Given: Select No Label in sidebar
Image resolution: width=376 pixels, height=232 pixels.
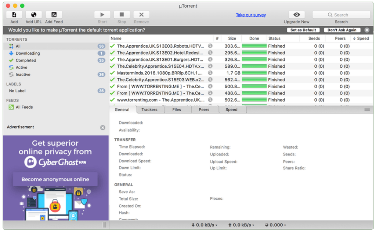Looking at the screenshot, I should [x=56, y=91].
